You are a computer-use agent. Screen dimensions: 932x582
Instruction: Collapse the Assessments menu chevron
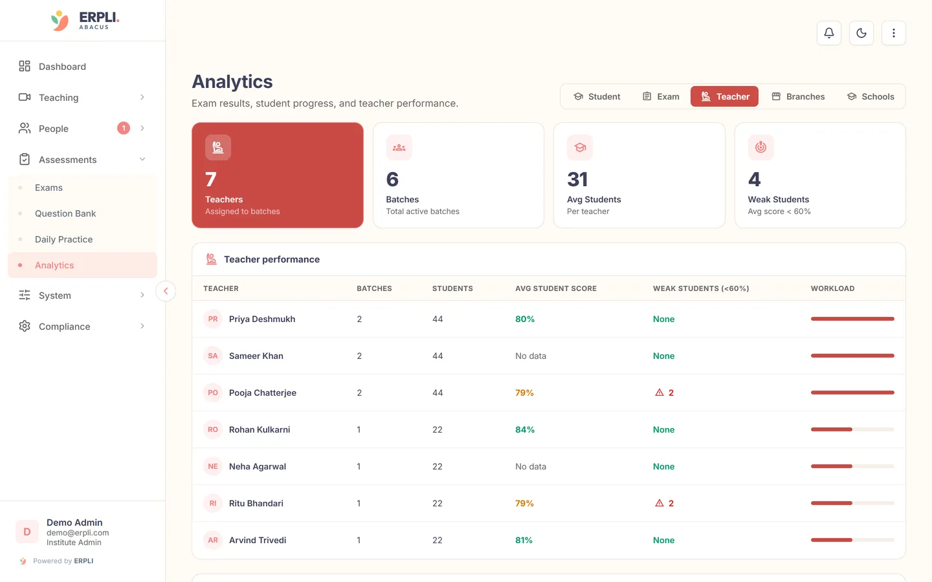click(x=142, y=159)
